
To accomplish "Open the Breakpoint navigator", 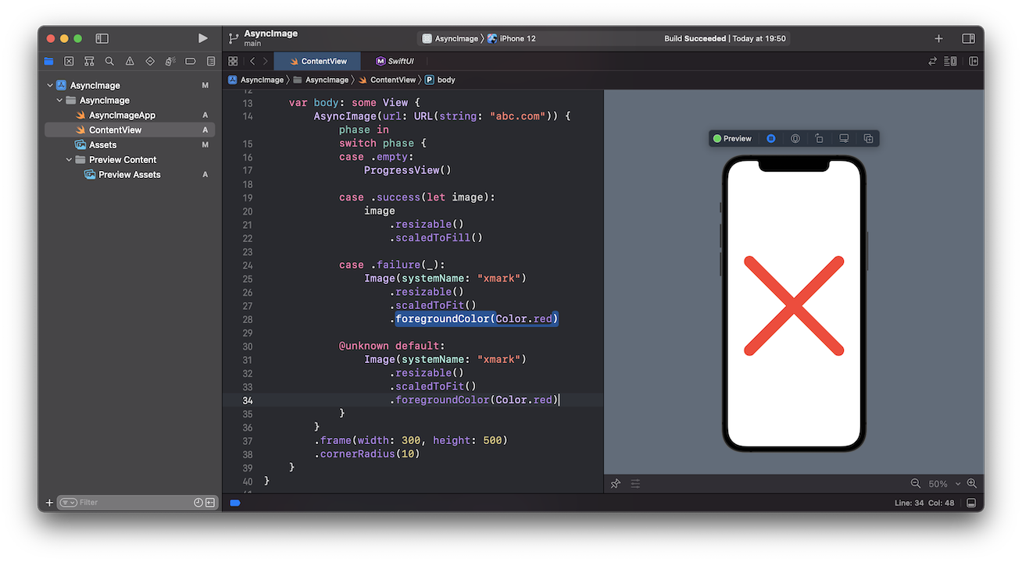I will pos(191,61).
